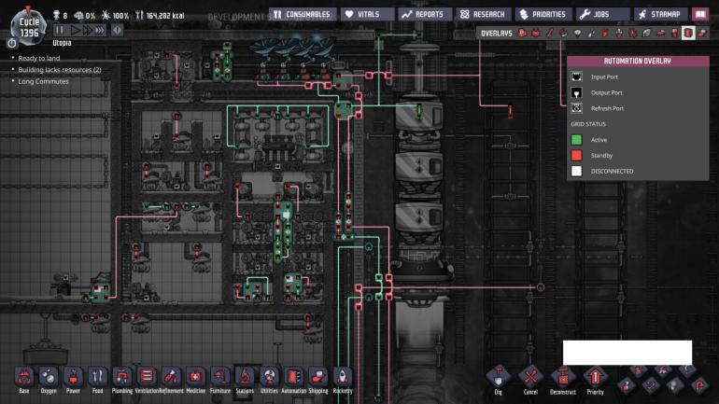The image size is (719, 404).
Task: Activate the Deconstruct tool
Action: tap(562, 379)
